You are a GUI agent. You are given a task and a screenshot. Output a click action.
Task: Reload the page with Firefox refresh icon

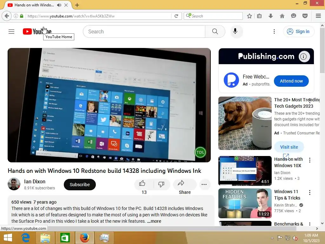(x=176, y=16)
